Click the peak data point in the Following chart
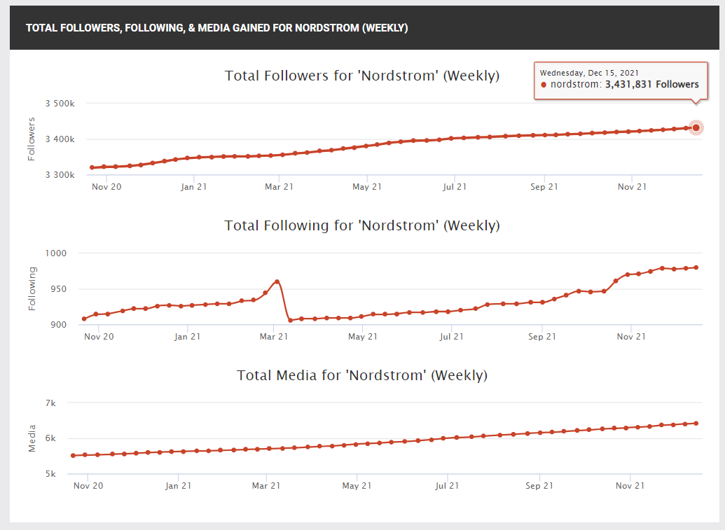The height and width of the screenshot is (530, 725). point(277,281)
